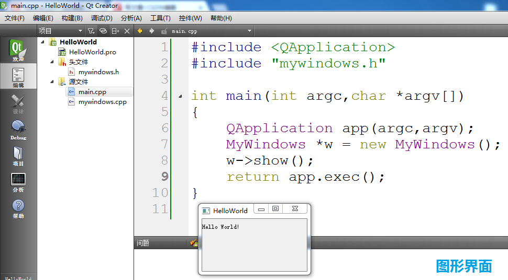Click the QApplication include on line 1

[x=333, y=47]
